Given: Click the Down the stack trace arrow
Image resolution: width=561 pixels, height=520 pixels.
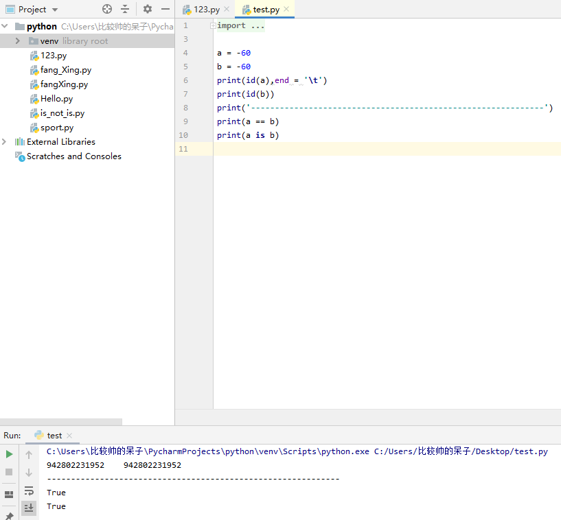Looking at the screenshot, I should click(x=29, y=473).
